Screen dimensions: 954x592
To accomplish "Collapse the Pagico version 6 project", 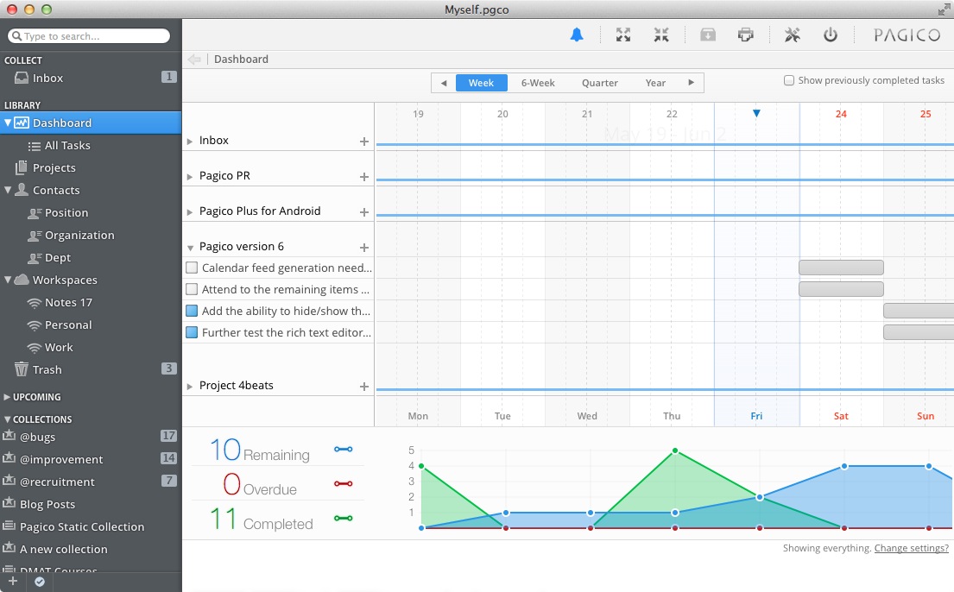I will pyautogui.click(x=190, y=248).
